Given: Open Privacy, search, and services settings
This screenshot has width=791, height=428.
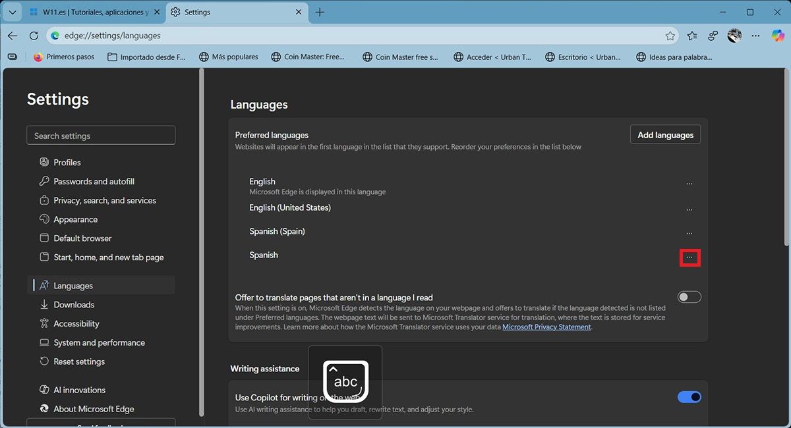Looking at the screenshot, I should 104,200.
